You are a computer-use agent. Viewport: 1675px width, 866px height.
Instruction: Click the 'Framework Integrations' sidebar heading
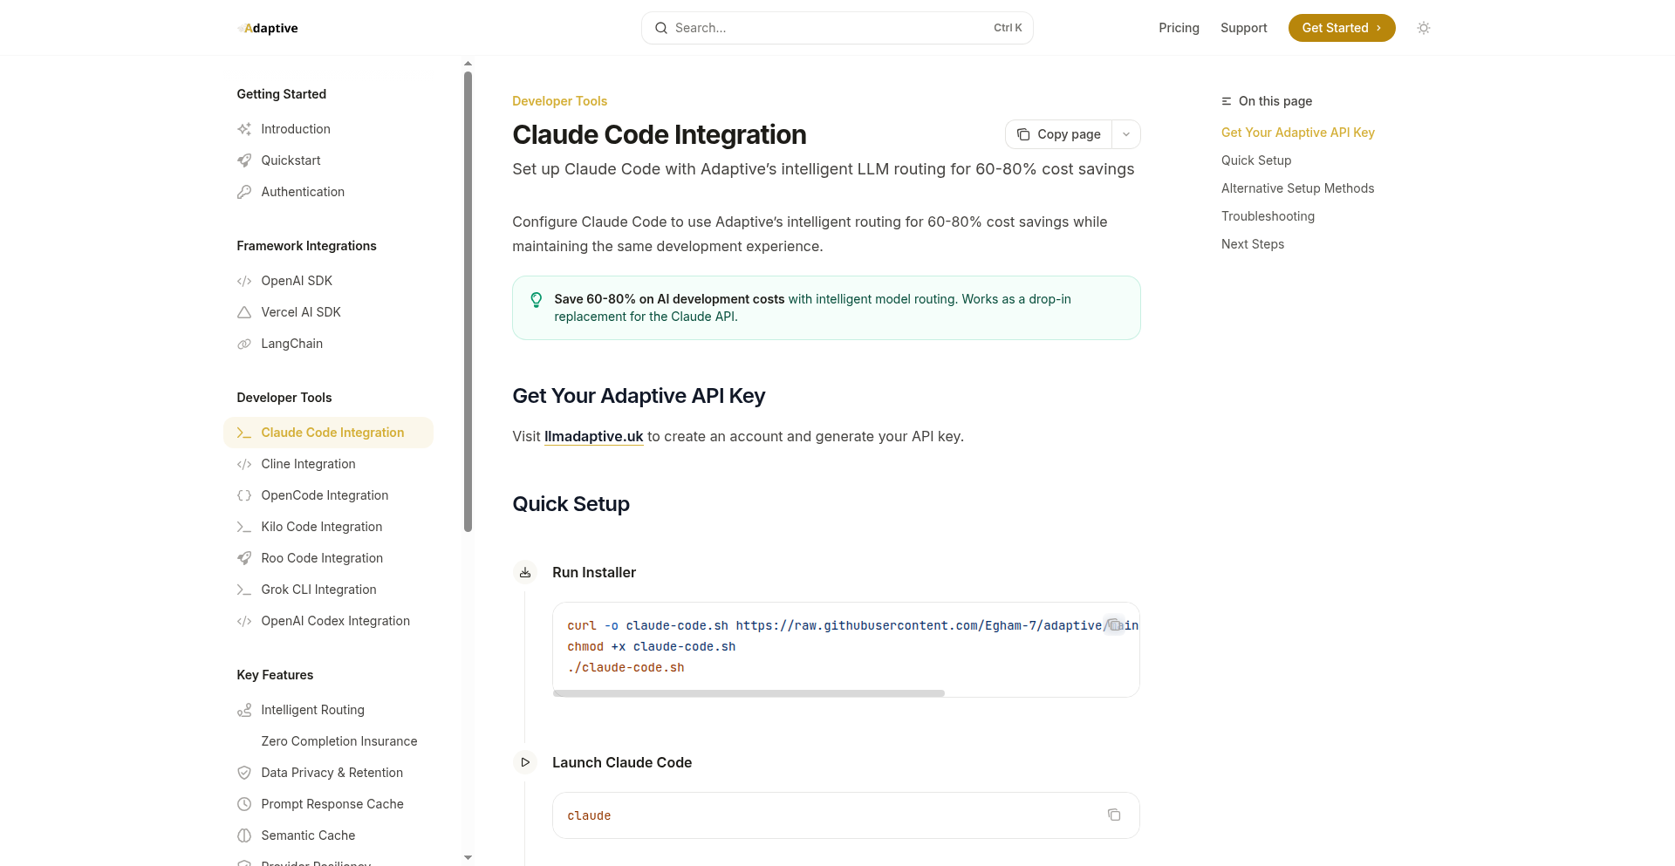306,246
